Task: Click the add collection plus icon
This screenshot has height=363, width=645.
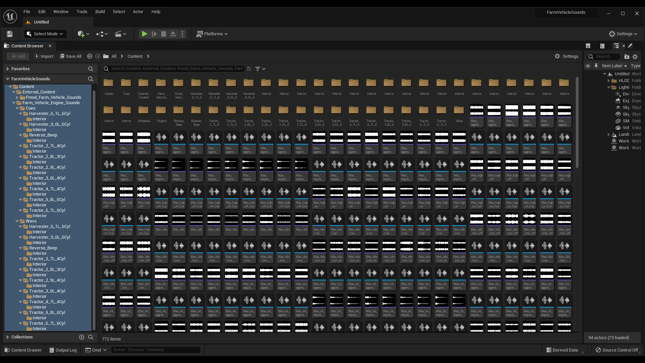Action: click(x=82, y=337)
